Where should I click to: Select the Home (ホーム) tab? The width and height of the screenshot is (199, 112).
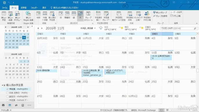pyautogui.click(x=14, y=8)
